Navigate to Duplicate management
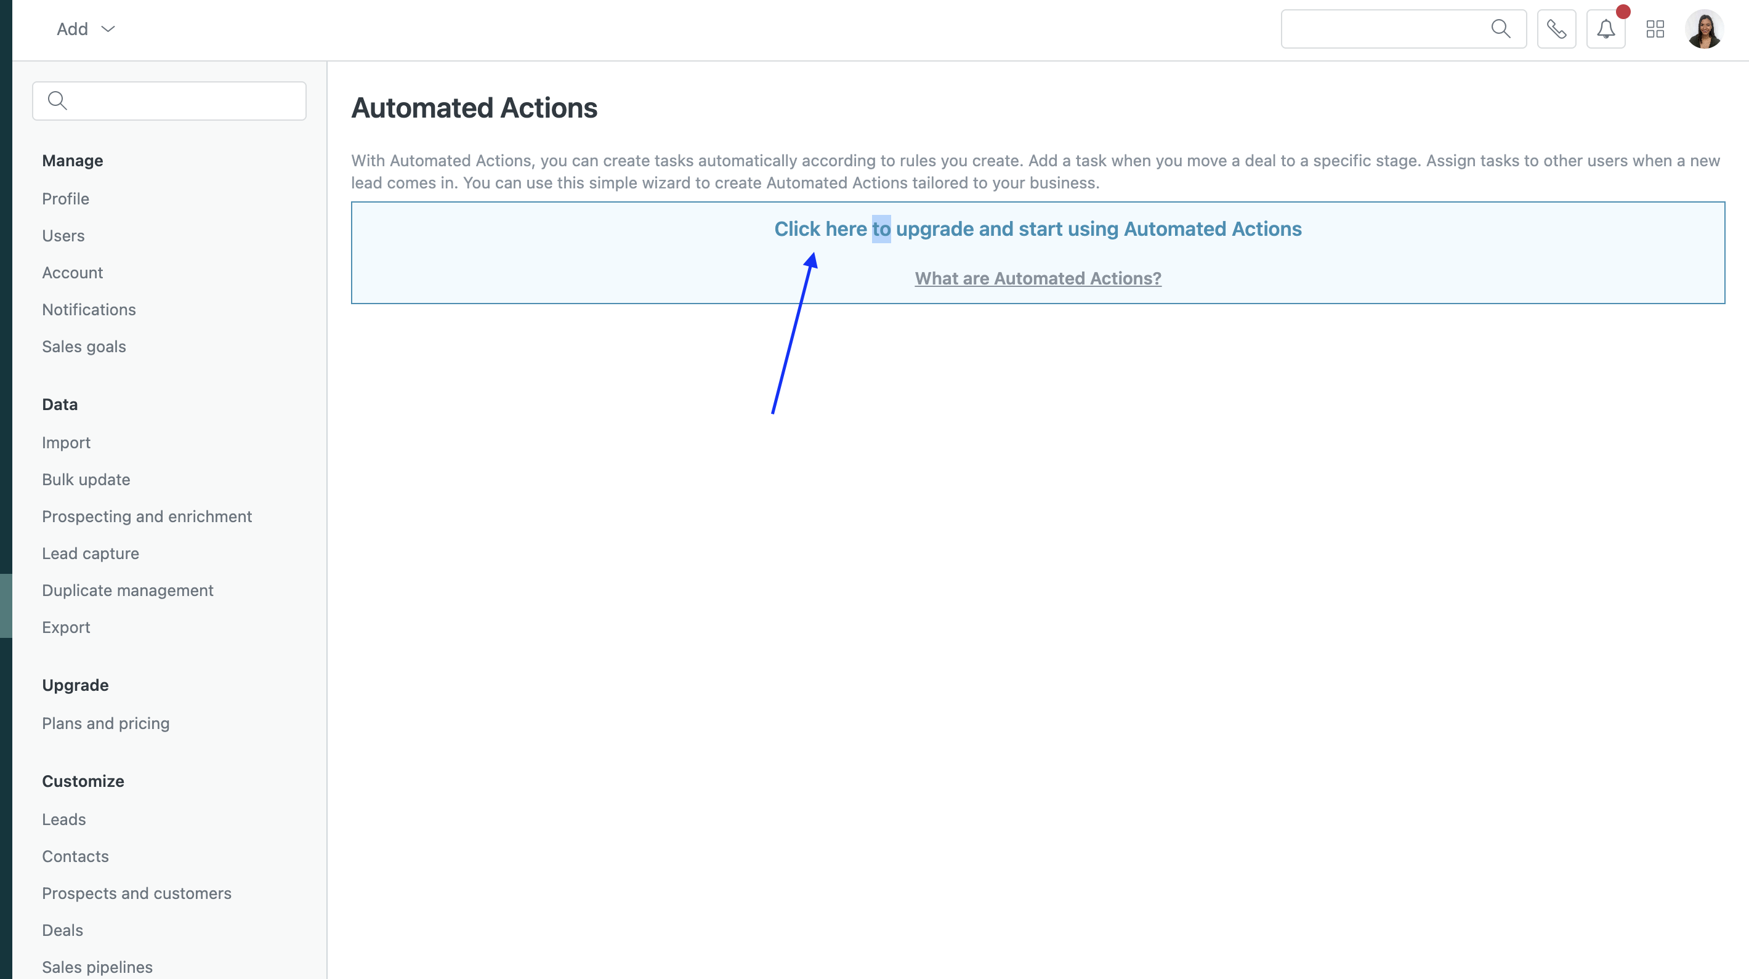 (127, 590)
